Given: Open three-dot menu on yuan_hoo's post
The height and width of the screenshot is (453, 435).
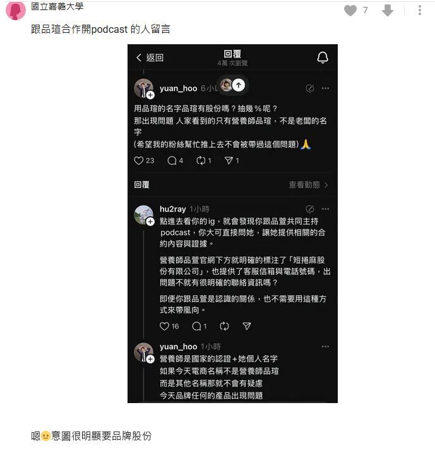Looking at the screenshot, I should point(325,88).
